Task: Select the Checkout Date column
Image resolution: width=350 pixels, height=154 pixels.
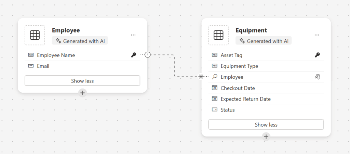Action: (266, 88)
